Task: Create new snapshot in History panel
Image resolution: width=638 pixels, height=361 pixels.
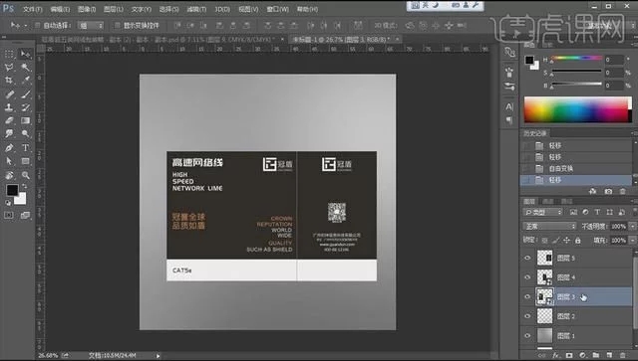Action: pos(608,191)
